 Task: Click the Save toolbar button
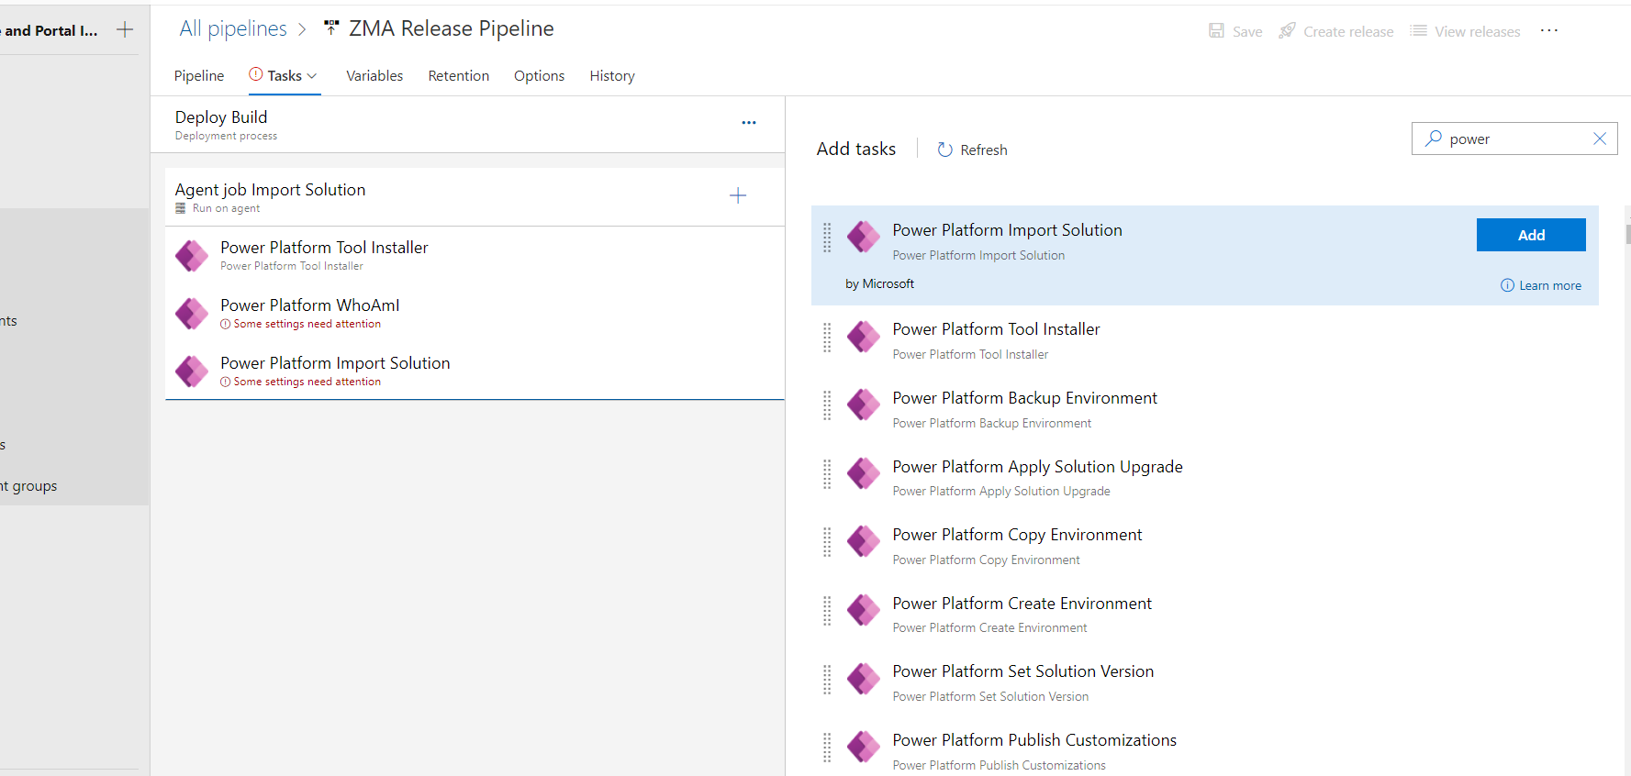[1235, 31]
